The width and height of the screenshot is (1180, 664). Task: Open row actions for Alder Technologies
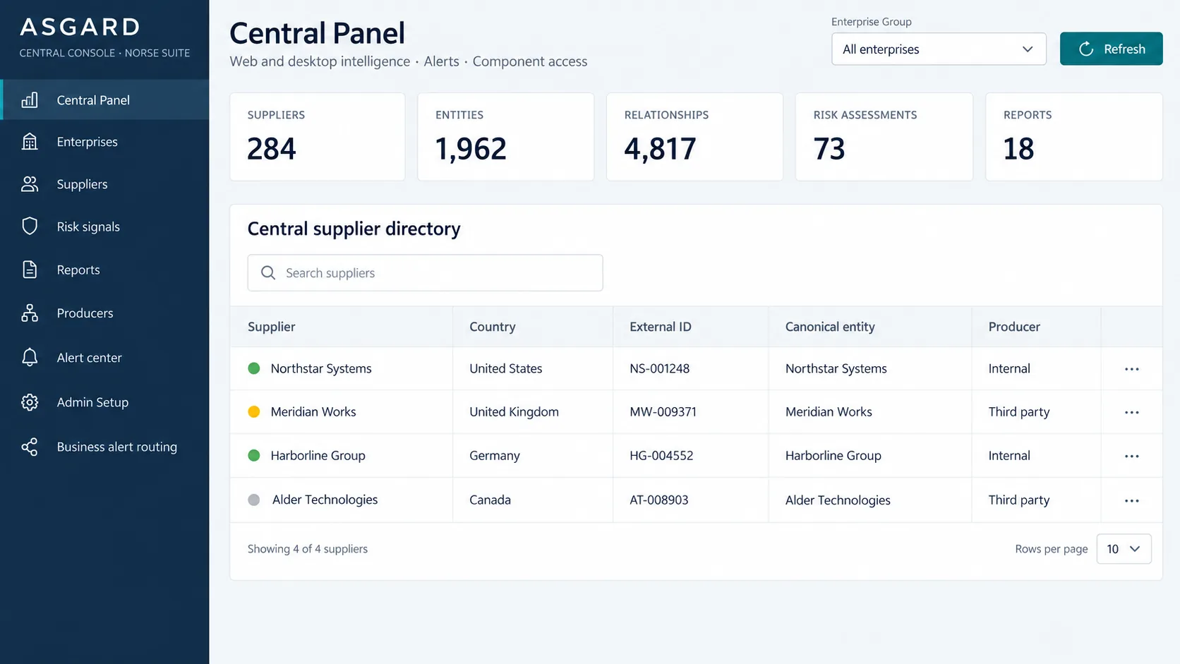point(1132,500)
